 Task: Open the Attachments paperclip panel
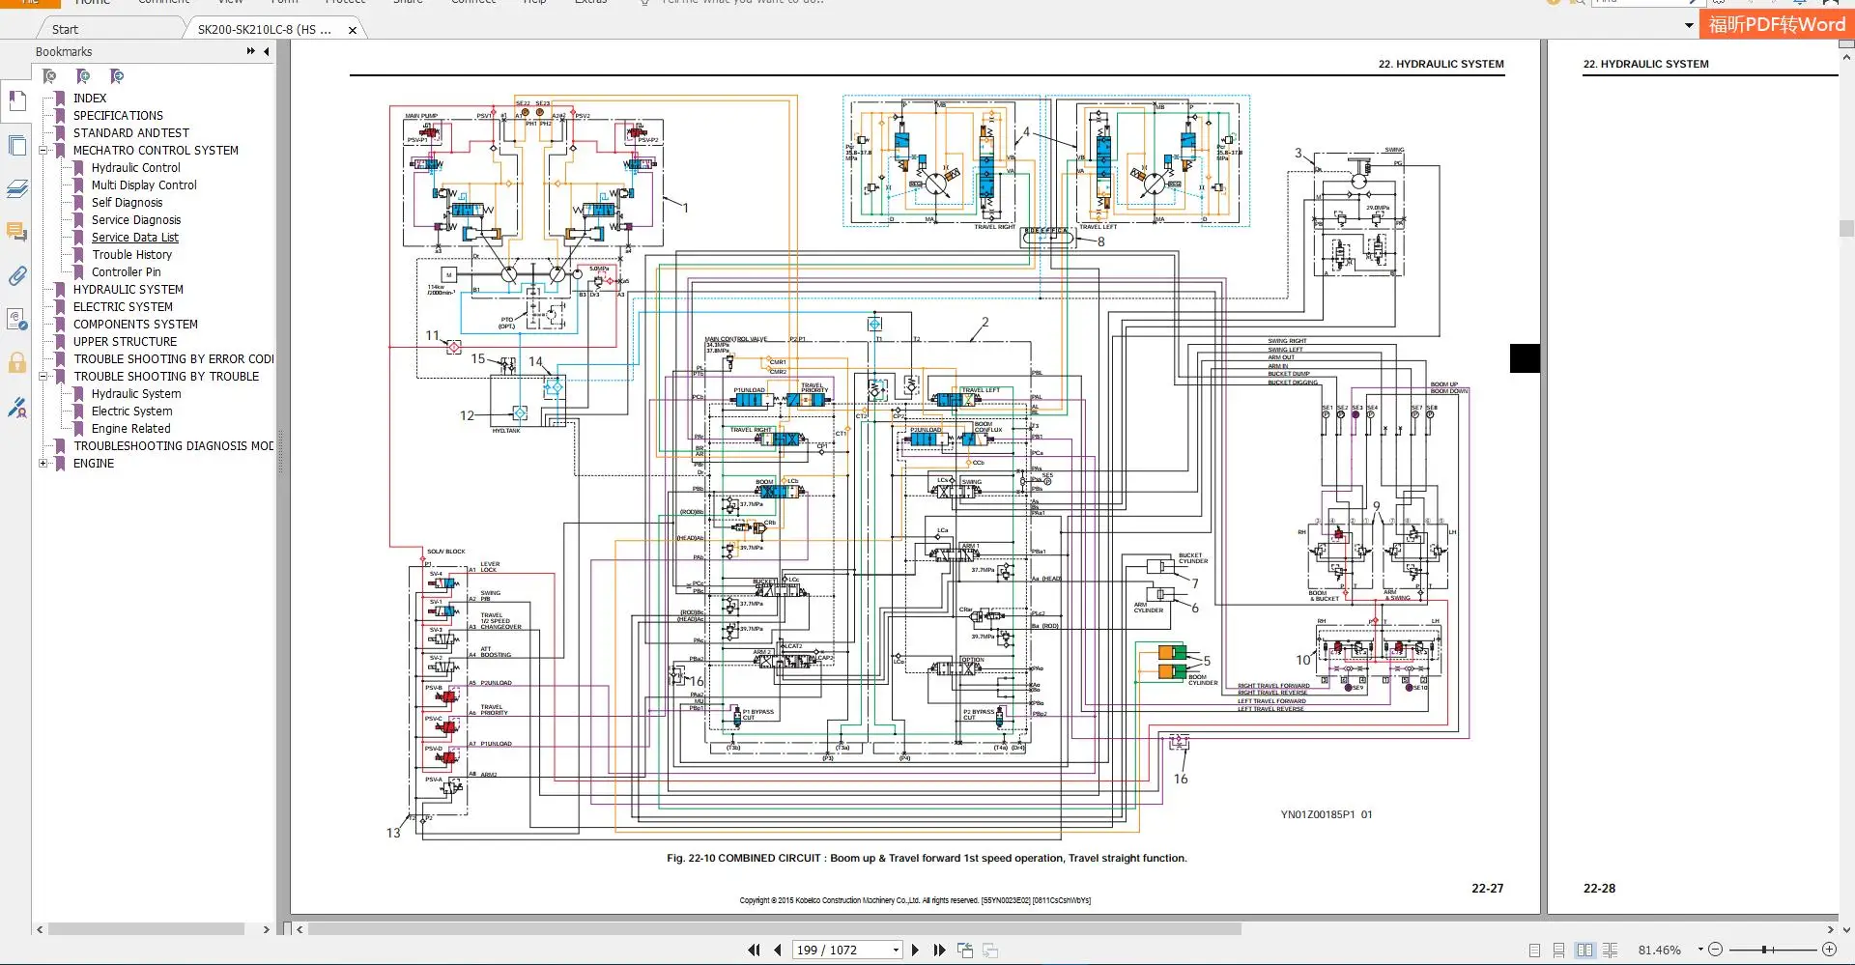coord(16,276)
